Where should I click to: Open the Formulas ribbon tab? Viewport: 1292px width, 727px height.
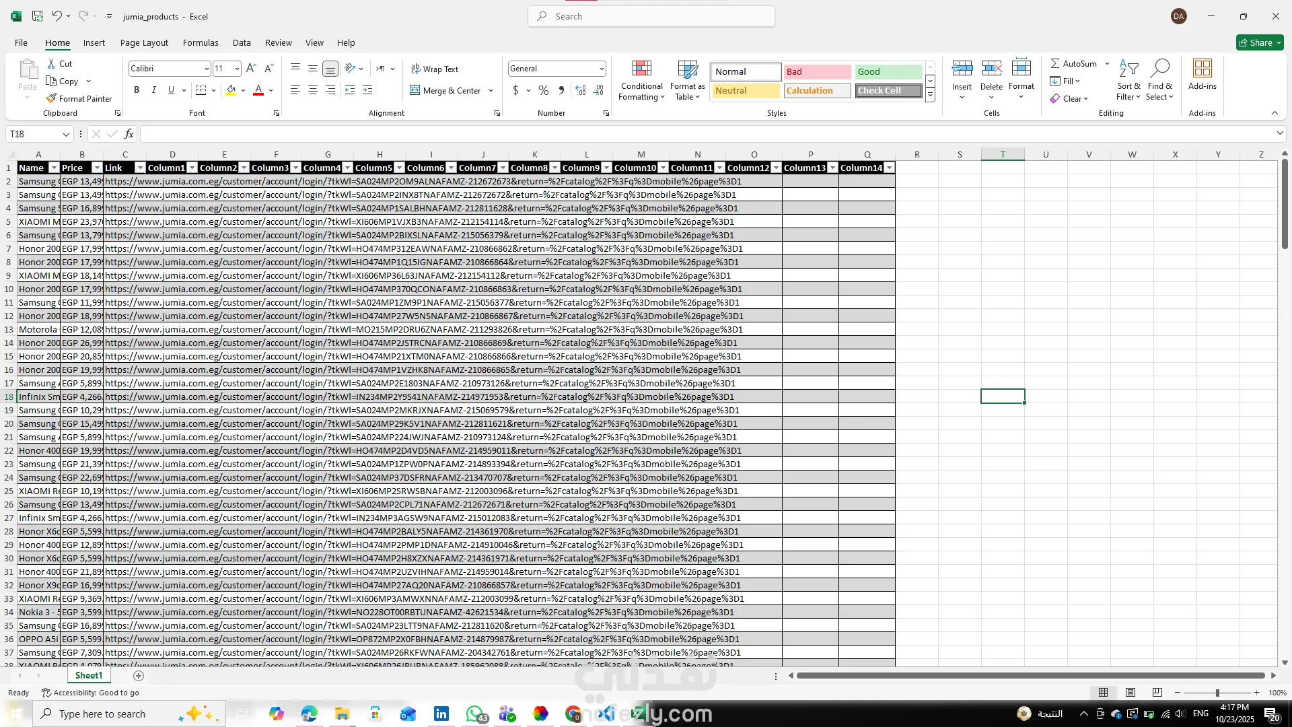pyautogui.click(x=201, y=42)
